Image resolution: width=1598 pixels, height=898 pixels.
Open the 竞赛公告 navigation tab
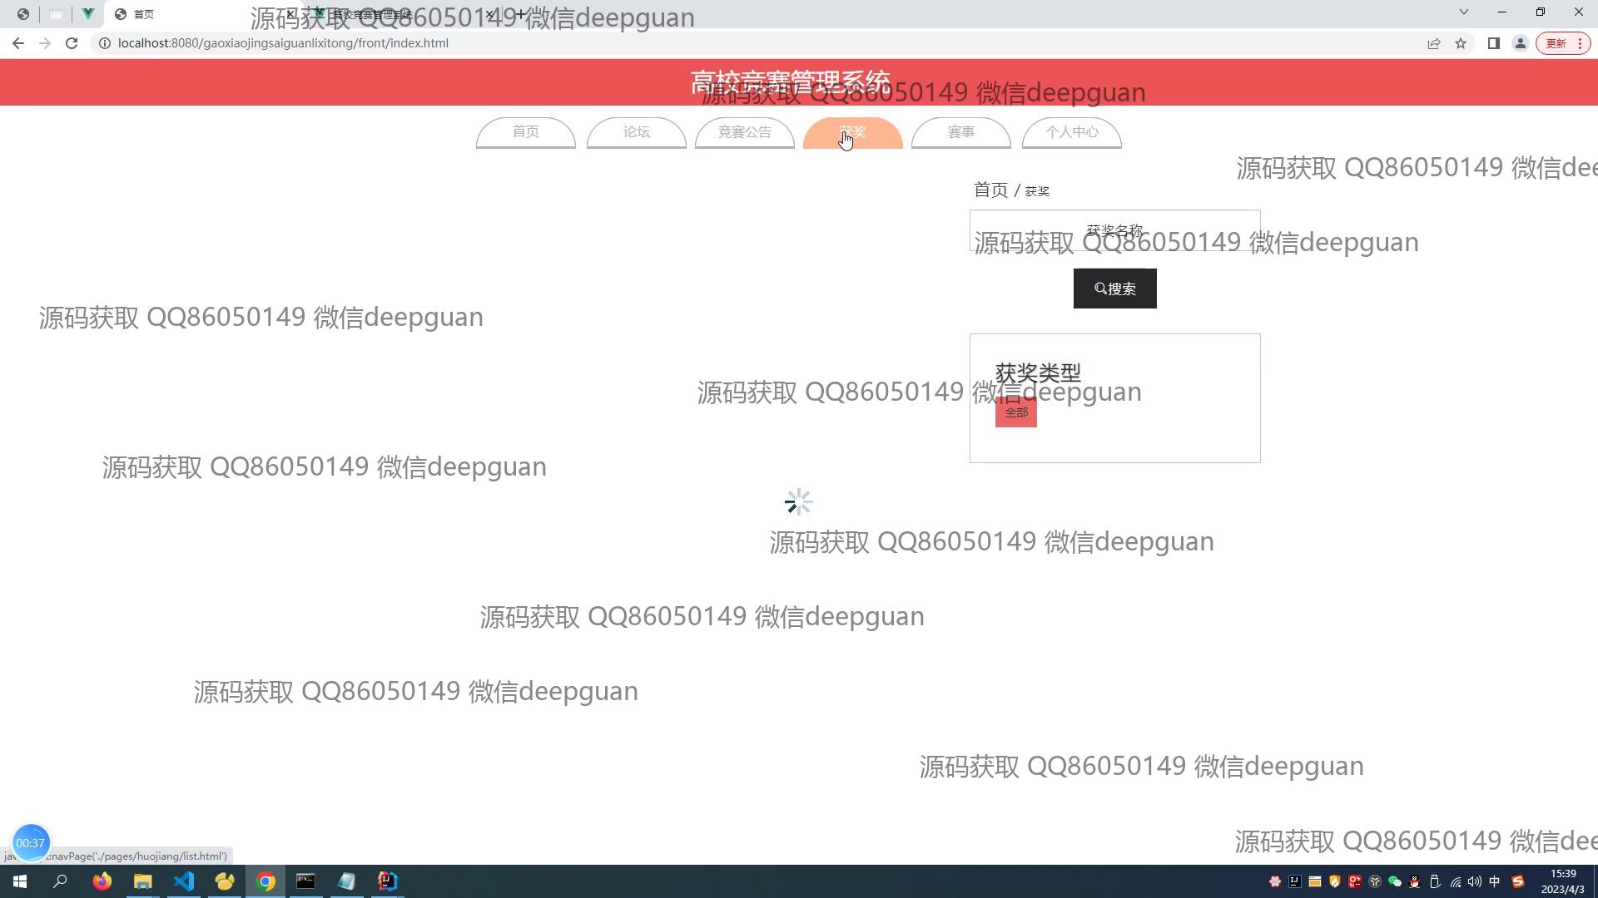745,132
